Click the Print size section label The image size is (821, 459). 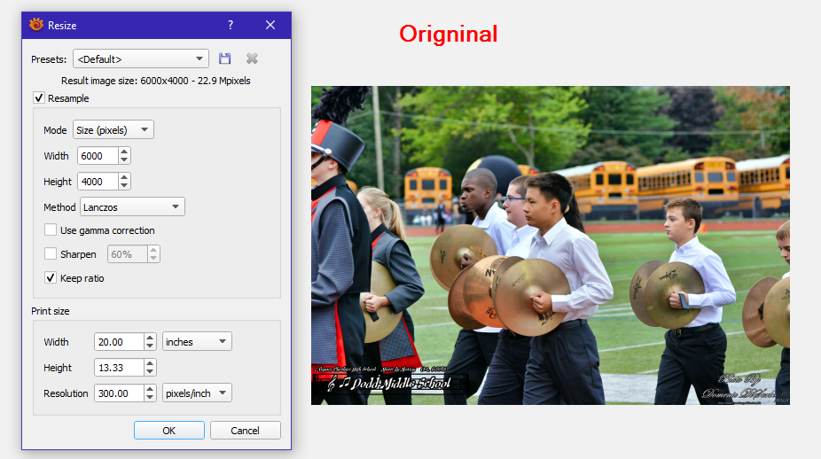(51, 311)
